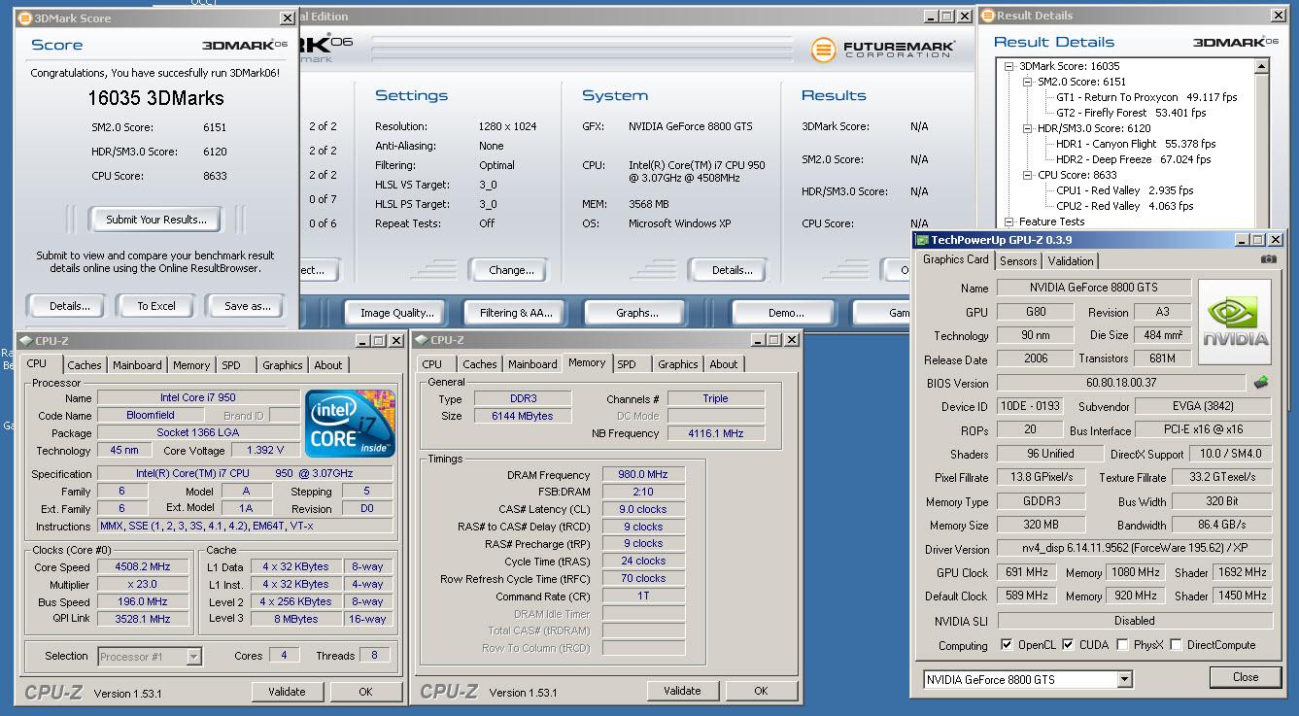Toggle the OpenCL checkbox in GPU-Z
The width and height of the screenshot is (1299, 716).
(1007, 645)
